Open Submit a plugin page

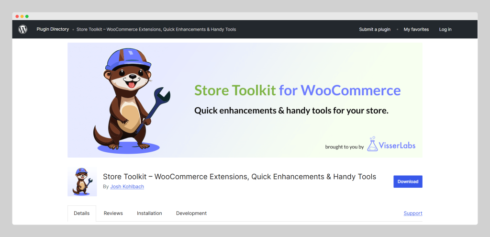coord(375,29)
